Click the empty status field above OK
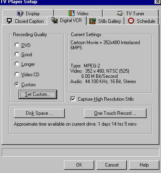Screen dimensions: 161x173 point(80,152)
